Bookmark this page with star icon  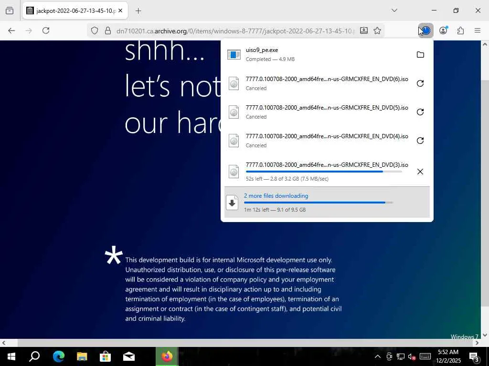click(377, 30)
